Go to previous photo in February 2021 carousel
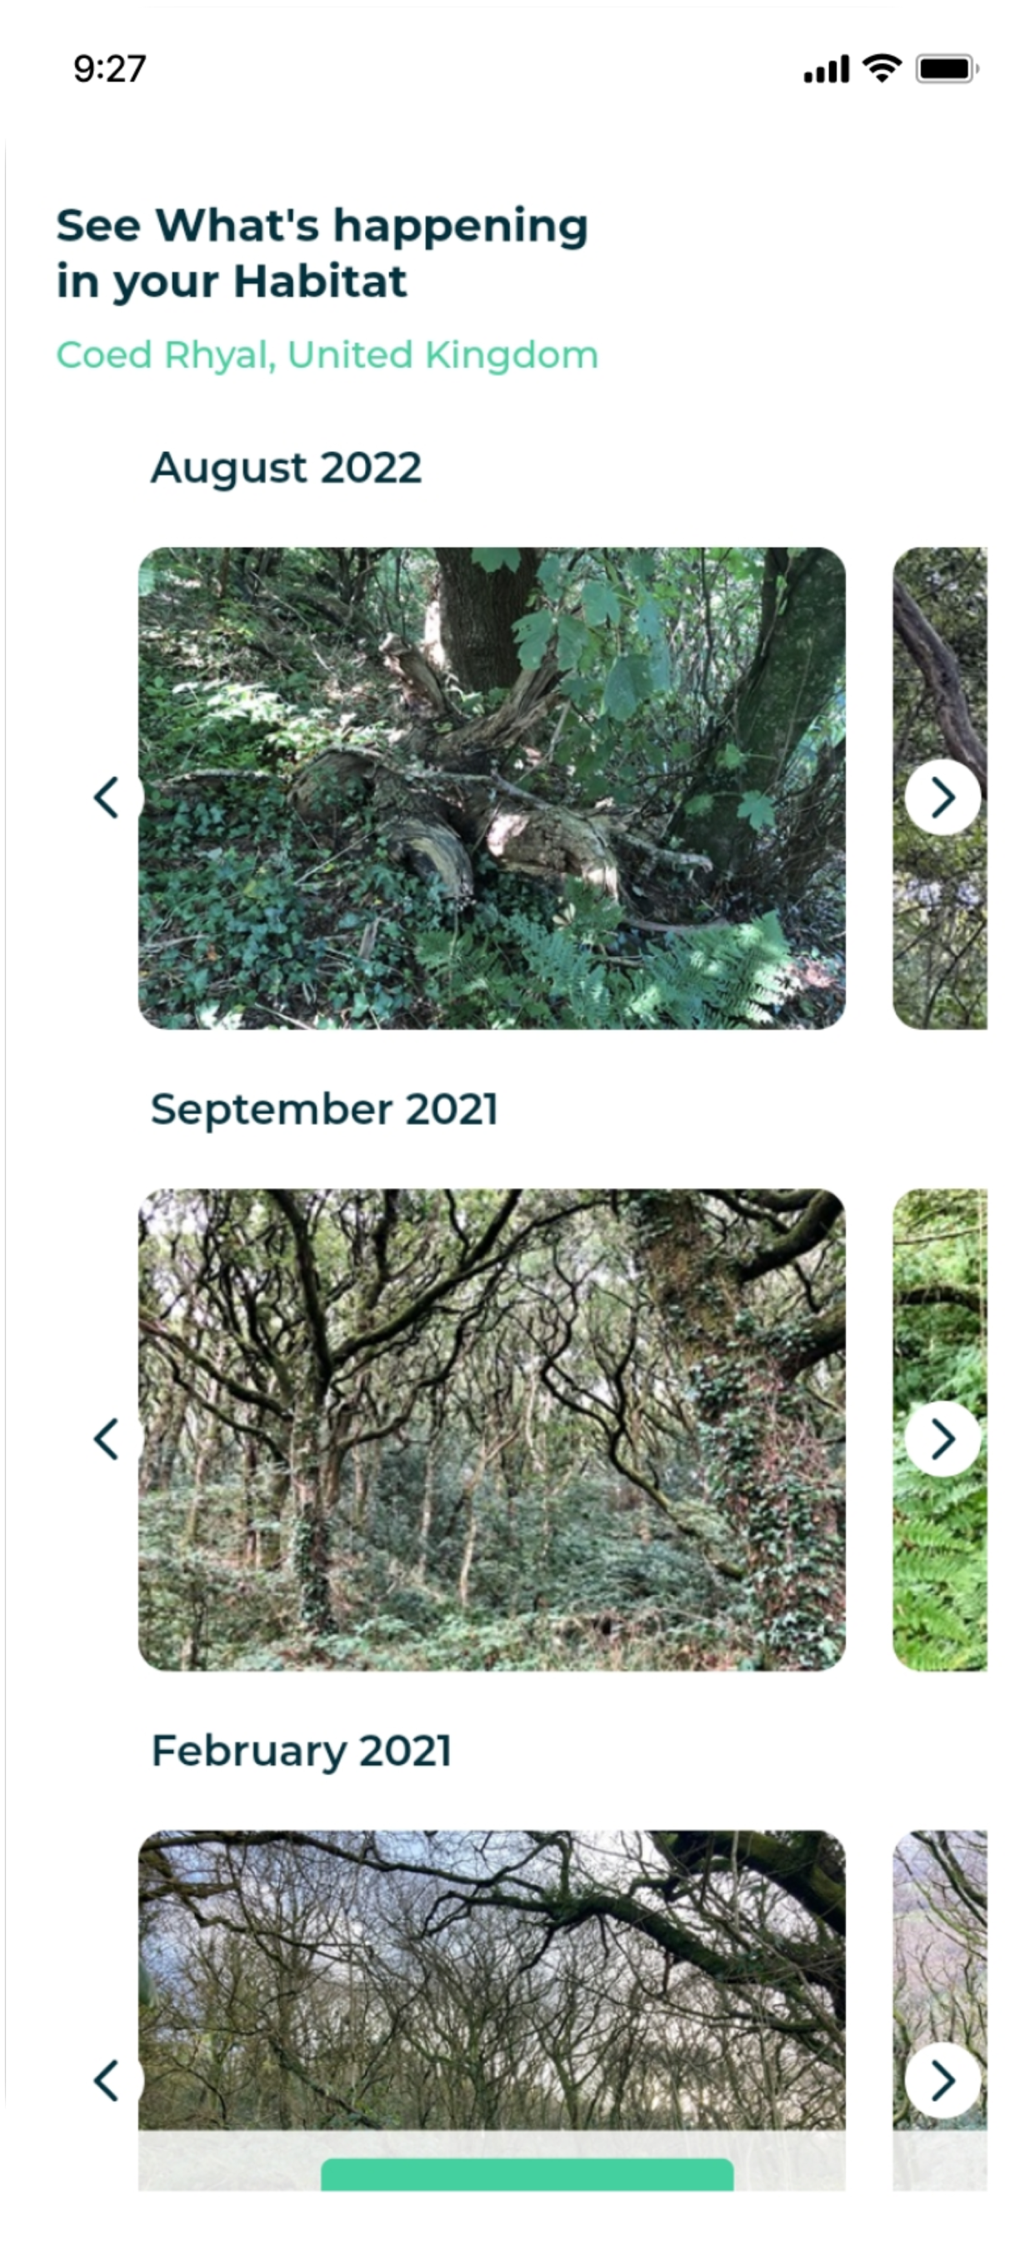1035x2241 pixels. pos(106,2080)
